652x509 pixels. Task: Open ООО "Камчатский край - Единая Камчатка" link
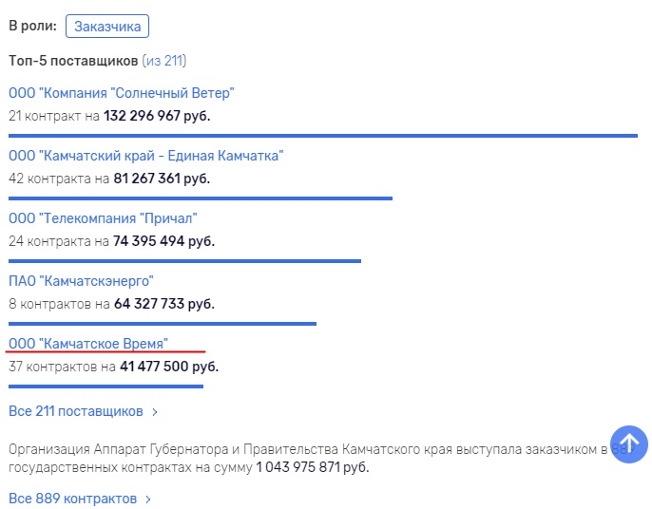pos(146,156)
